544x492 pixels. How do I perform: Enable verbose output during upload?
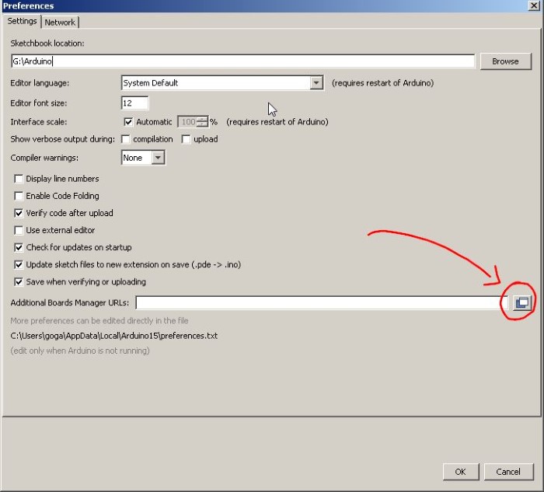pos(186,139)
